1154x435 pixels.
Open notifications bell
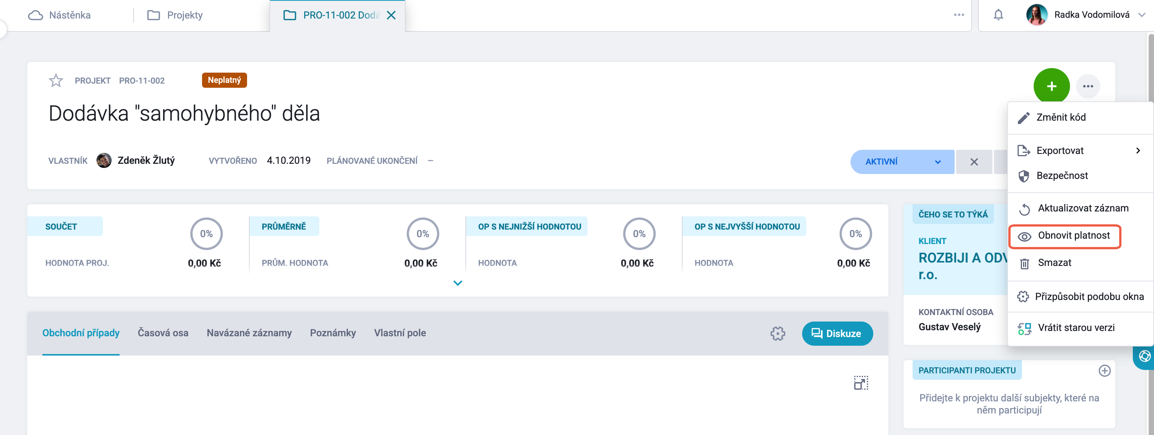click(x=998, y=15)
